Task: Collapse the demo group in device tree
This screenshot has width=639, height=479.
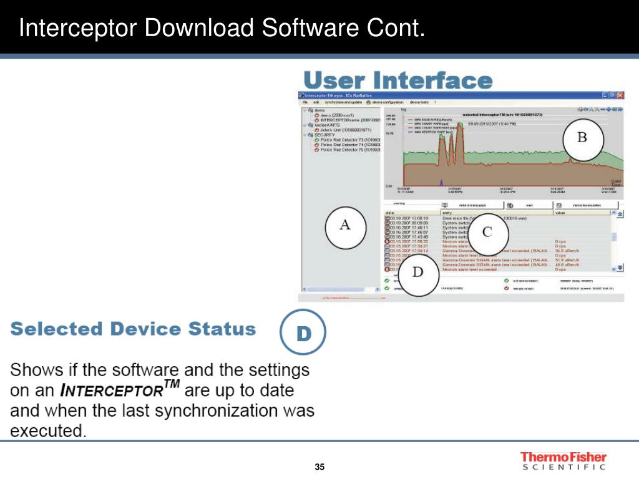Action: coord(305,110)
